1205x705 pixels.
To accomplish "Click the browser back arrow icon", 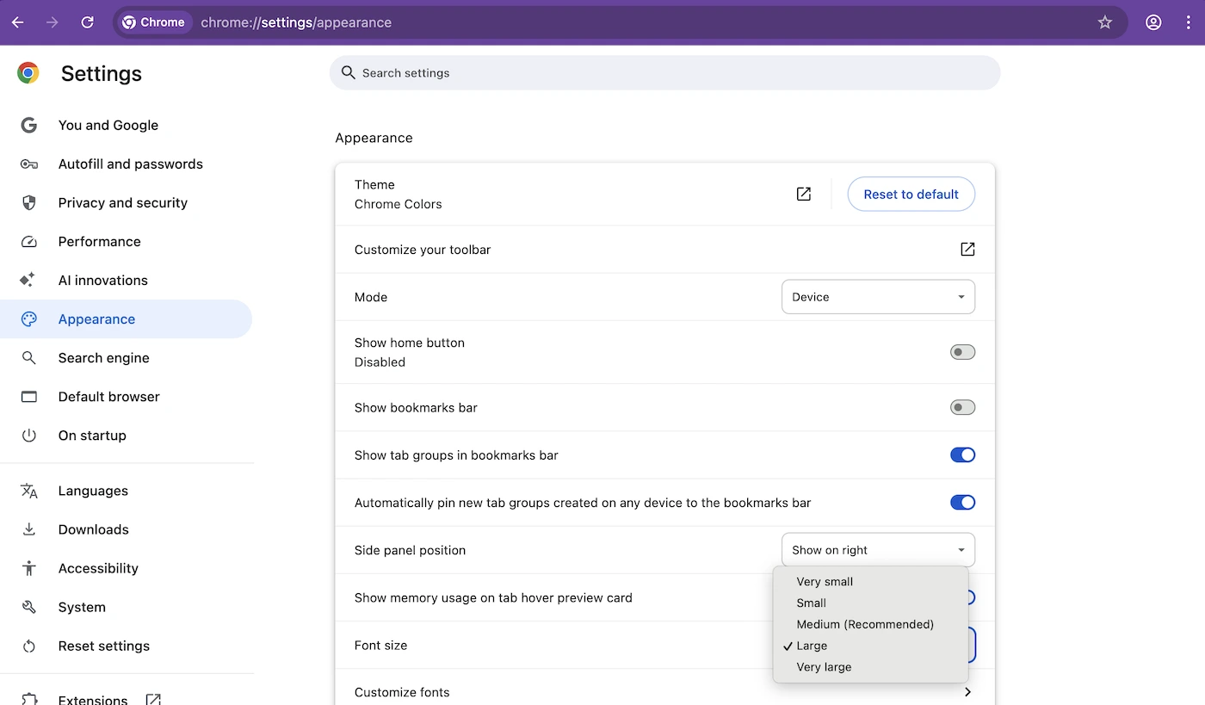I will pos(18,22).
